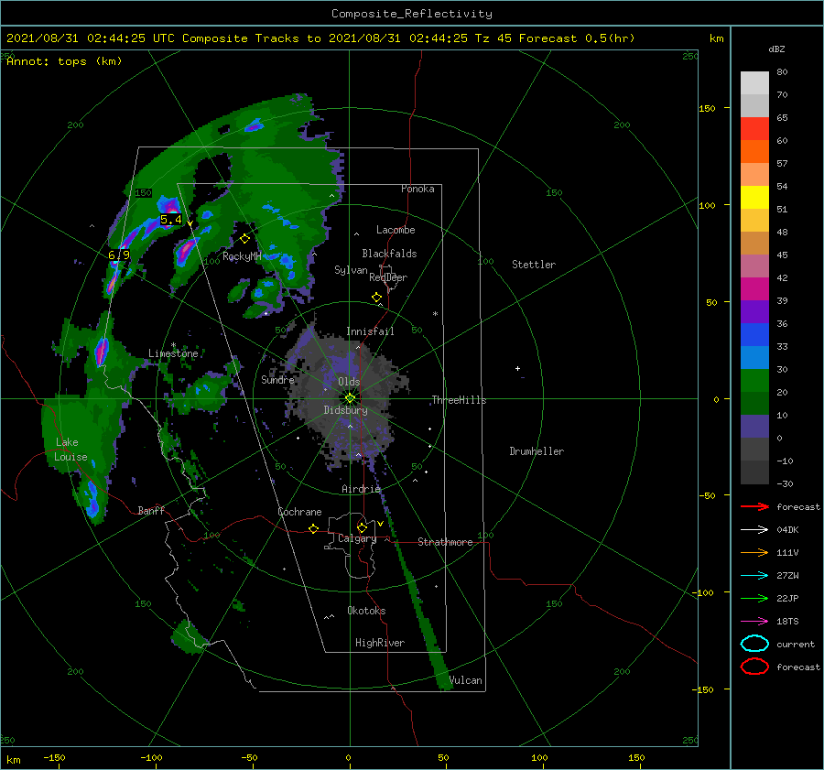Click the Sundre label
Screen dimensions: 824x770
(x=277, y=380)
